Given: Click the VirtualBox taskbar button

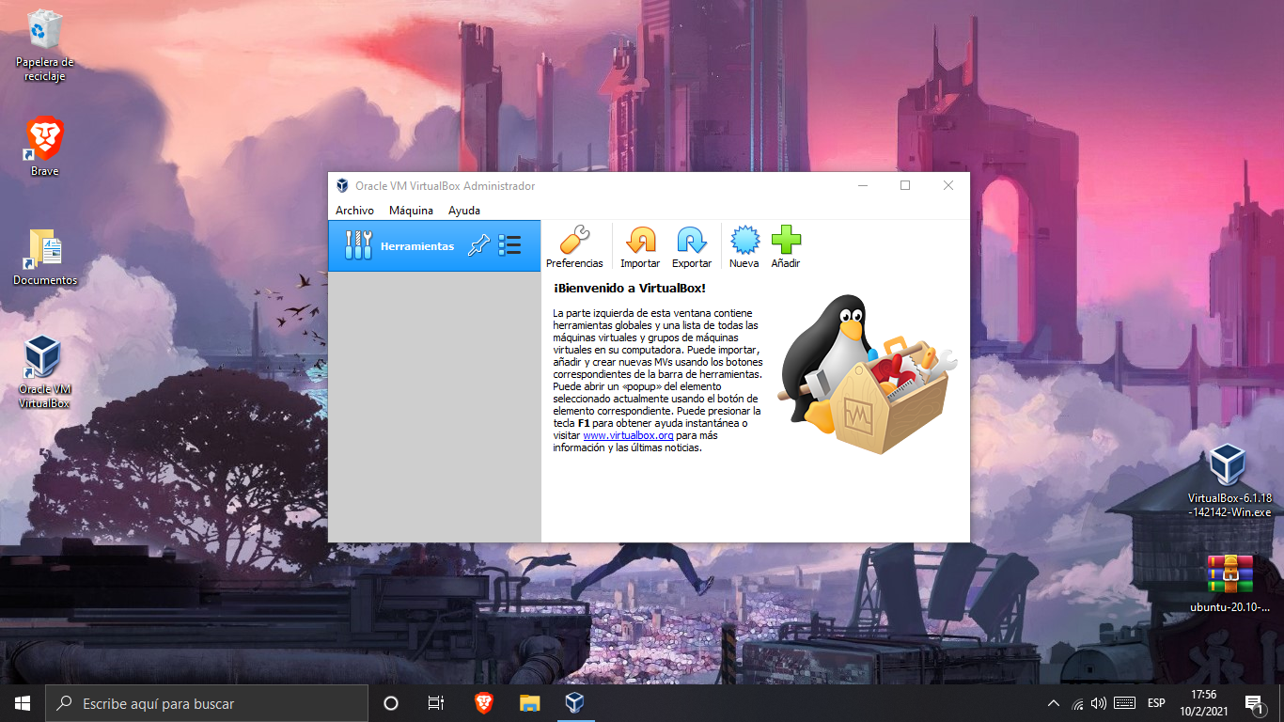Looking at the screenshot, I should point(574,703).
